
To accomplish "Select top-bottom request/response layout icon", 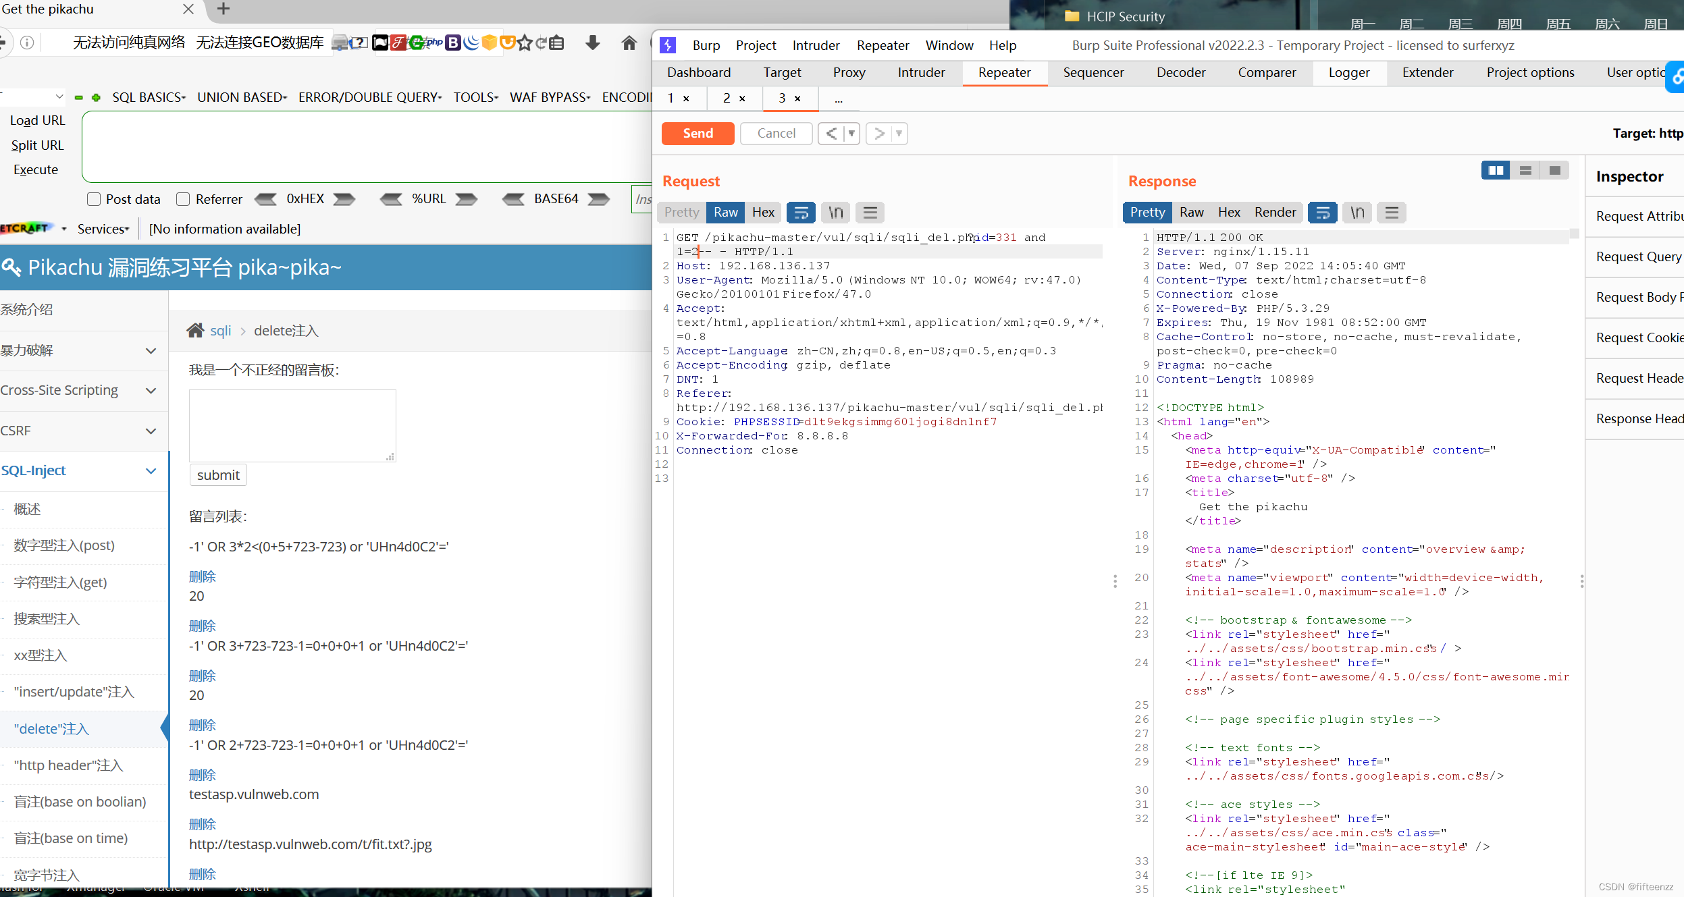I will [1525, 170].
